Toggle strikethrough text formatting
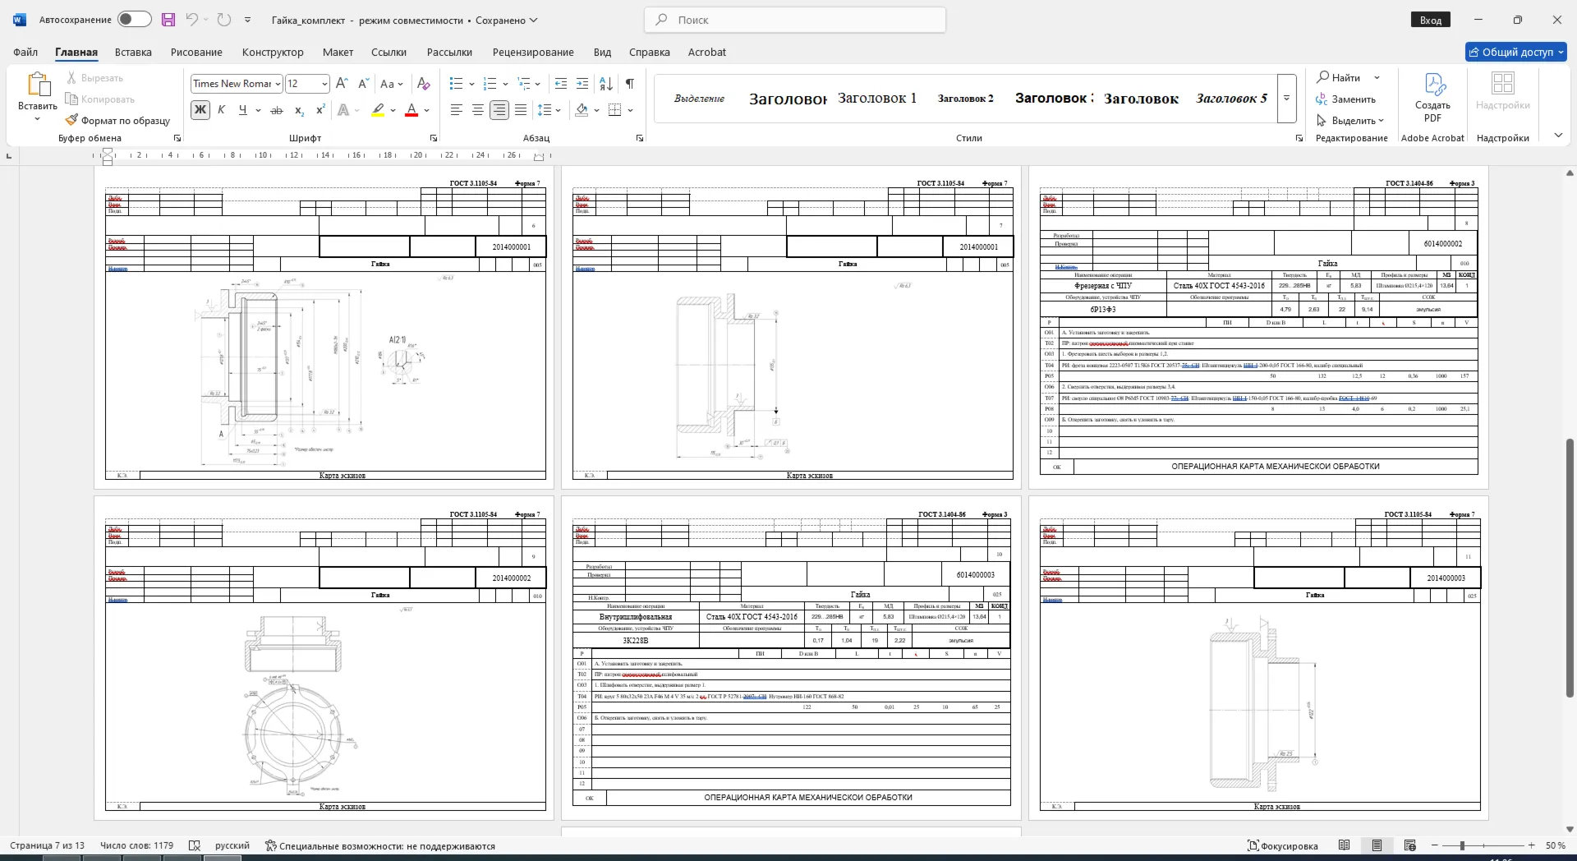Viewport: 1577px width, 861px height. click(277, 110)
